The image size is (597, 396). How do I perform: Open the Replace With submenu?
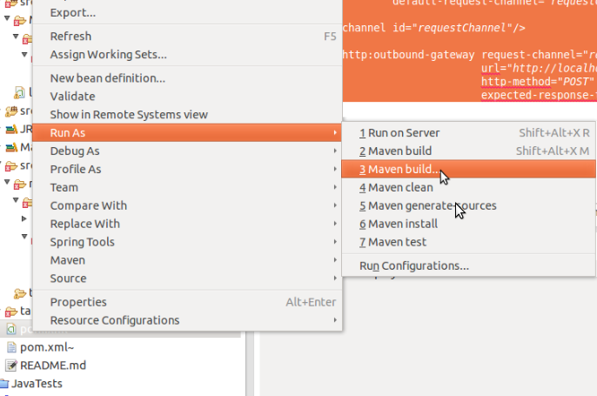[x=187, y=224]
